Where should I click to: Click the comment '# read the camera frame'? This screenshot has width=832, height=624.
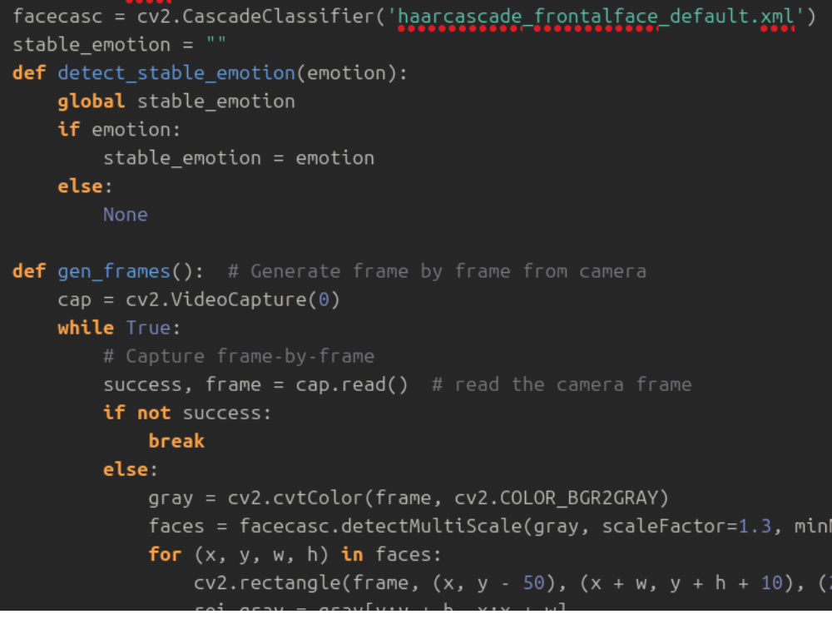click(x=562, y=384)
